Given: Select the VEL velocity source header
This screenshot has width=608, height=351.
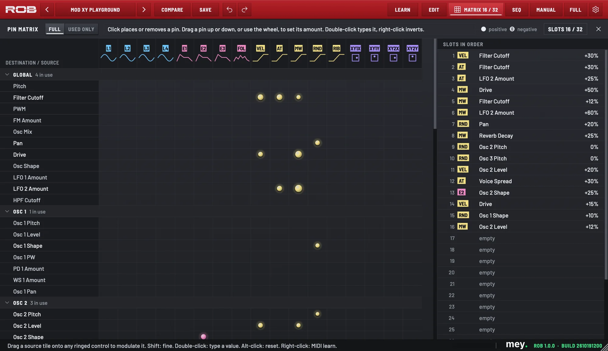Looking at the screenshot, I should tap(261, 53).
